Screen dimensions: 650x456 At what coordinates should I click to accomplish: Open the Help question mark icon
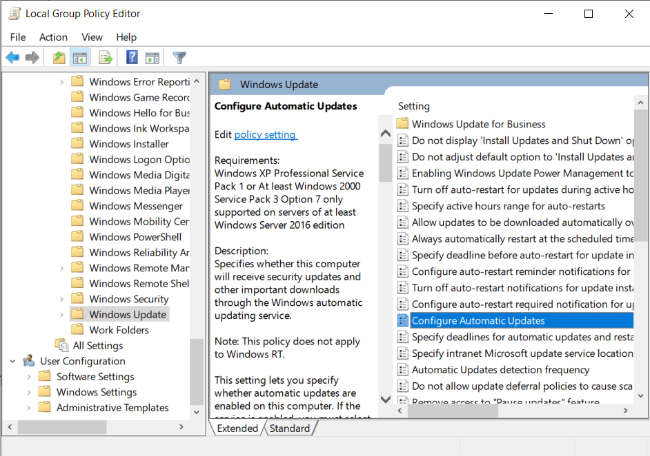[132, 57]
